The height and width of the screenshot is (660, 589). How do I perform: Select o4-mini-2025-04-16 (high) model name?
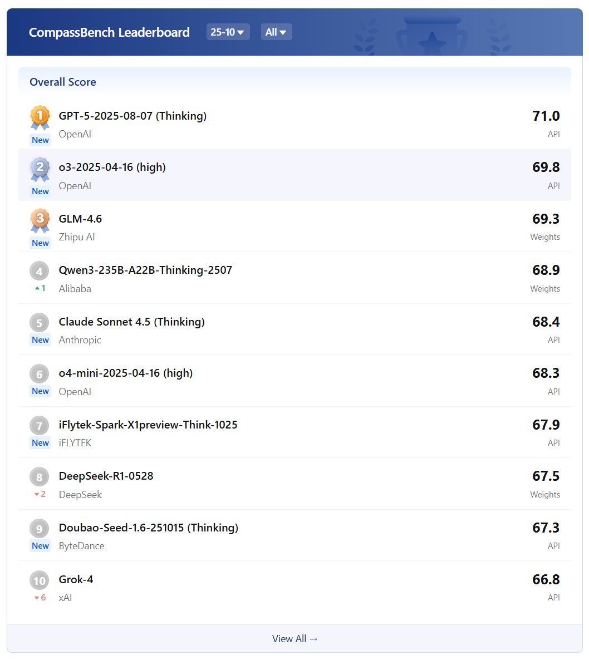(x=125, y=373)
